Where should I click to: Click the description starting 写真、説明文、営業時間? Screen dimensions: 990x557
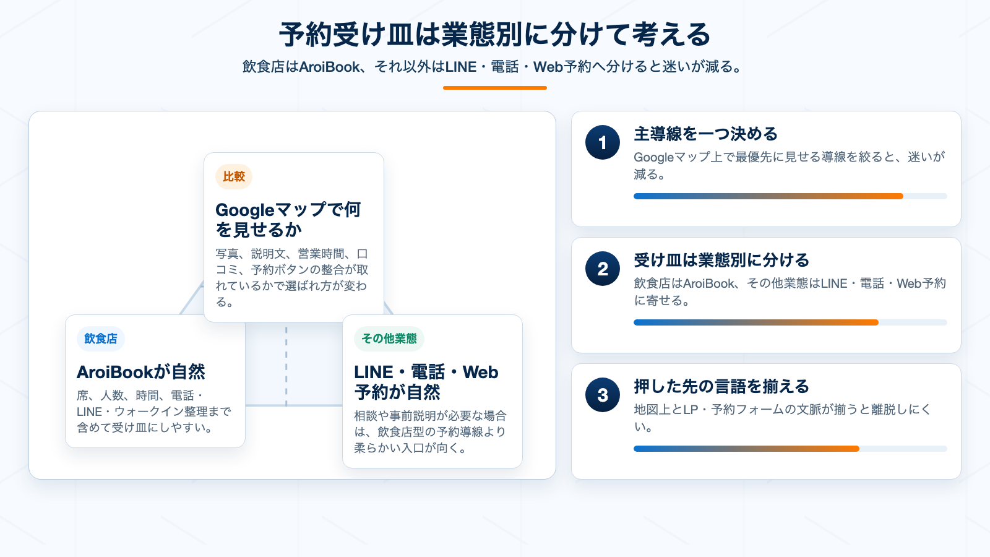click(x=292, y=278)
